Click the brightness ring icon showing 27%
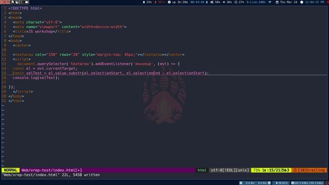329x185 pixels. point(236,2)
